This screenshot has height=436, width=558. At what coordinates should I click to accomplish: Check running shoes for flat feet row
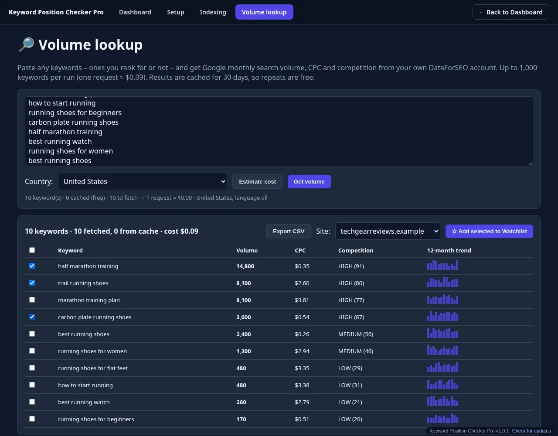(32, 368)
